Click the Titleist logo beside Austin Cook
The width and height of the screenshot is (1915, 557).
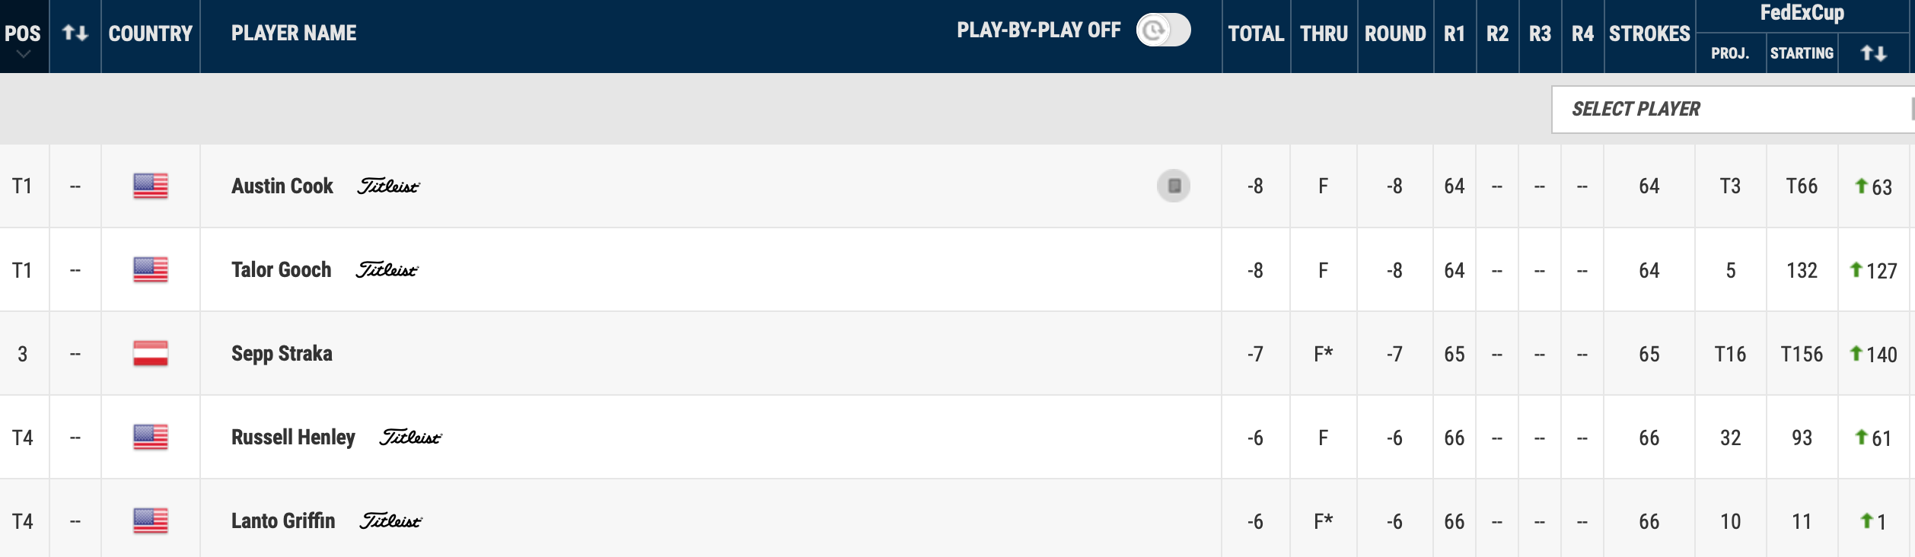[x=388, y=186]
